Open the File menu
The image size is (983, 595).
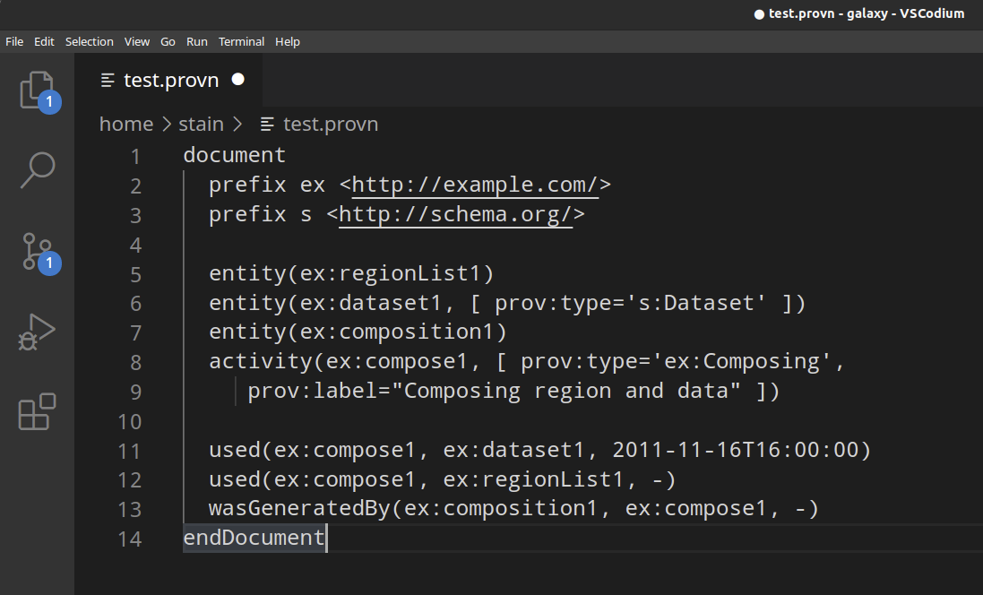(x=14, y=41)
